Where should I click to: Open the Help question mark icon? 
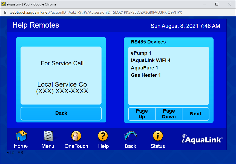[x=103, y=136]
